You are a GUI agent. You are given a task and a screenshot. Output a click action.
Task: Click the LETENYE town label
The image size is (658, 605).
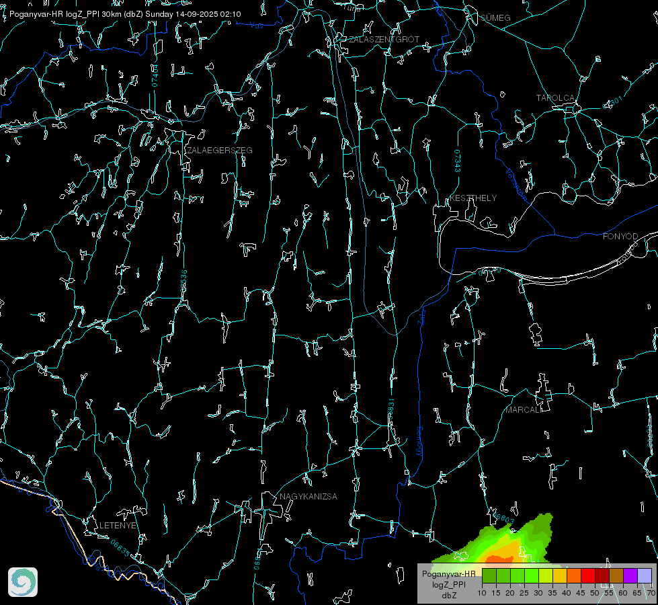[118, 525]
